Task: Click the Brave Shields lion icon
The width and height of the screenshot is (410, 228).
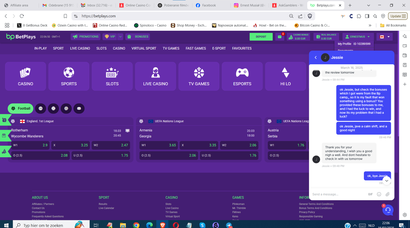Action: click(x=310, y=16)
